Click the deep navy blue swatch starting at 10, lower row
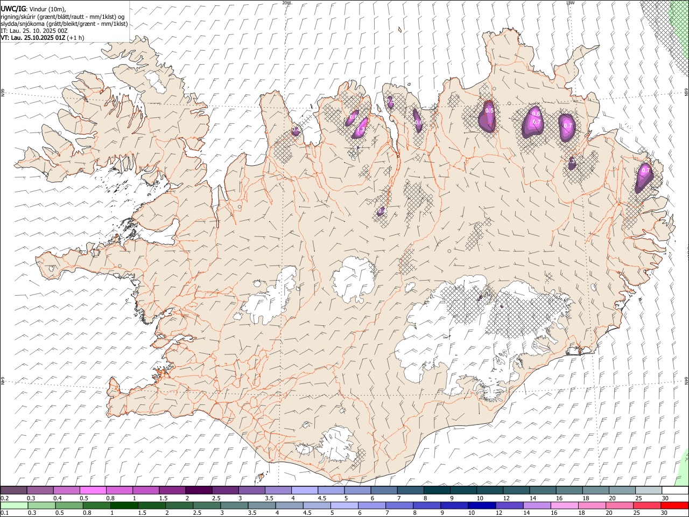Viewport: 689px width, 517px height. click(x=482, y=505)
